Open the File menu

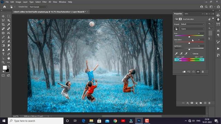(x=7, y=2)
